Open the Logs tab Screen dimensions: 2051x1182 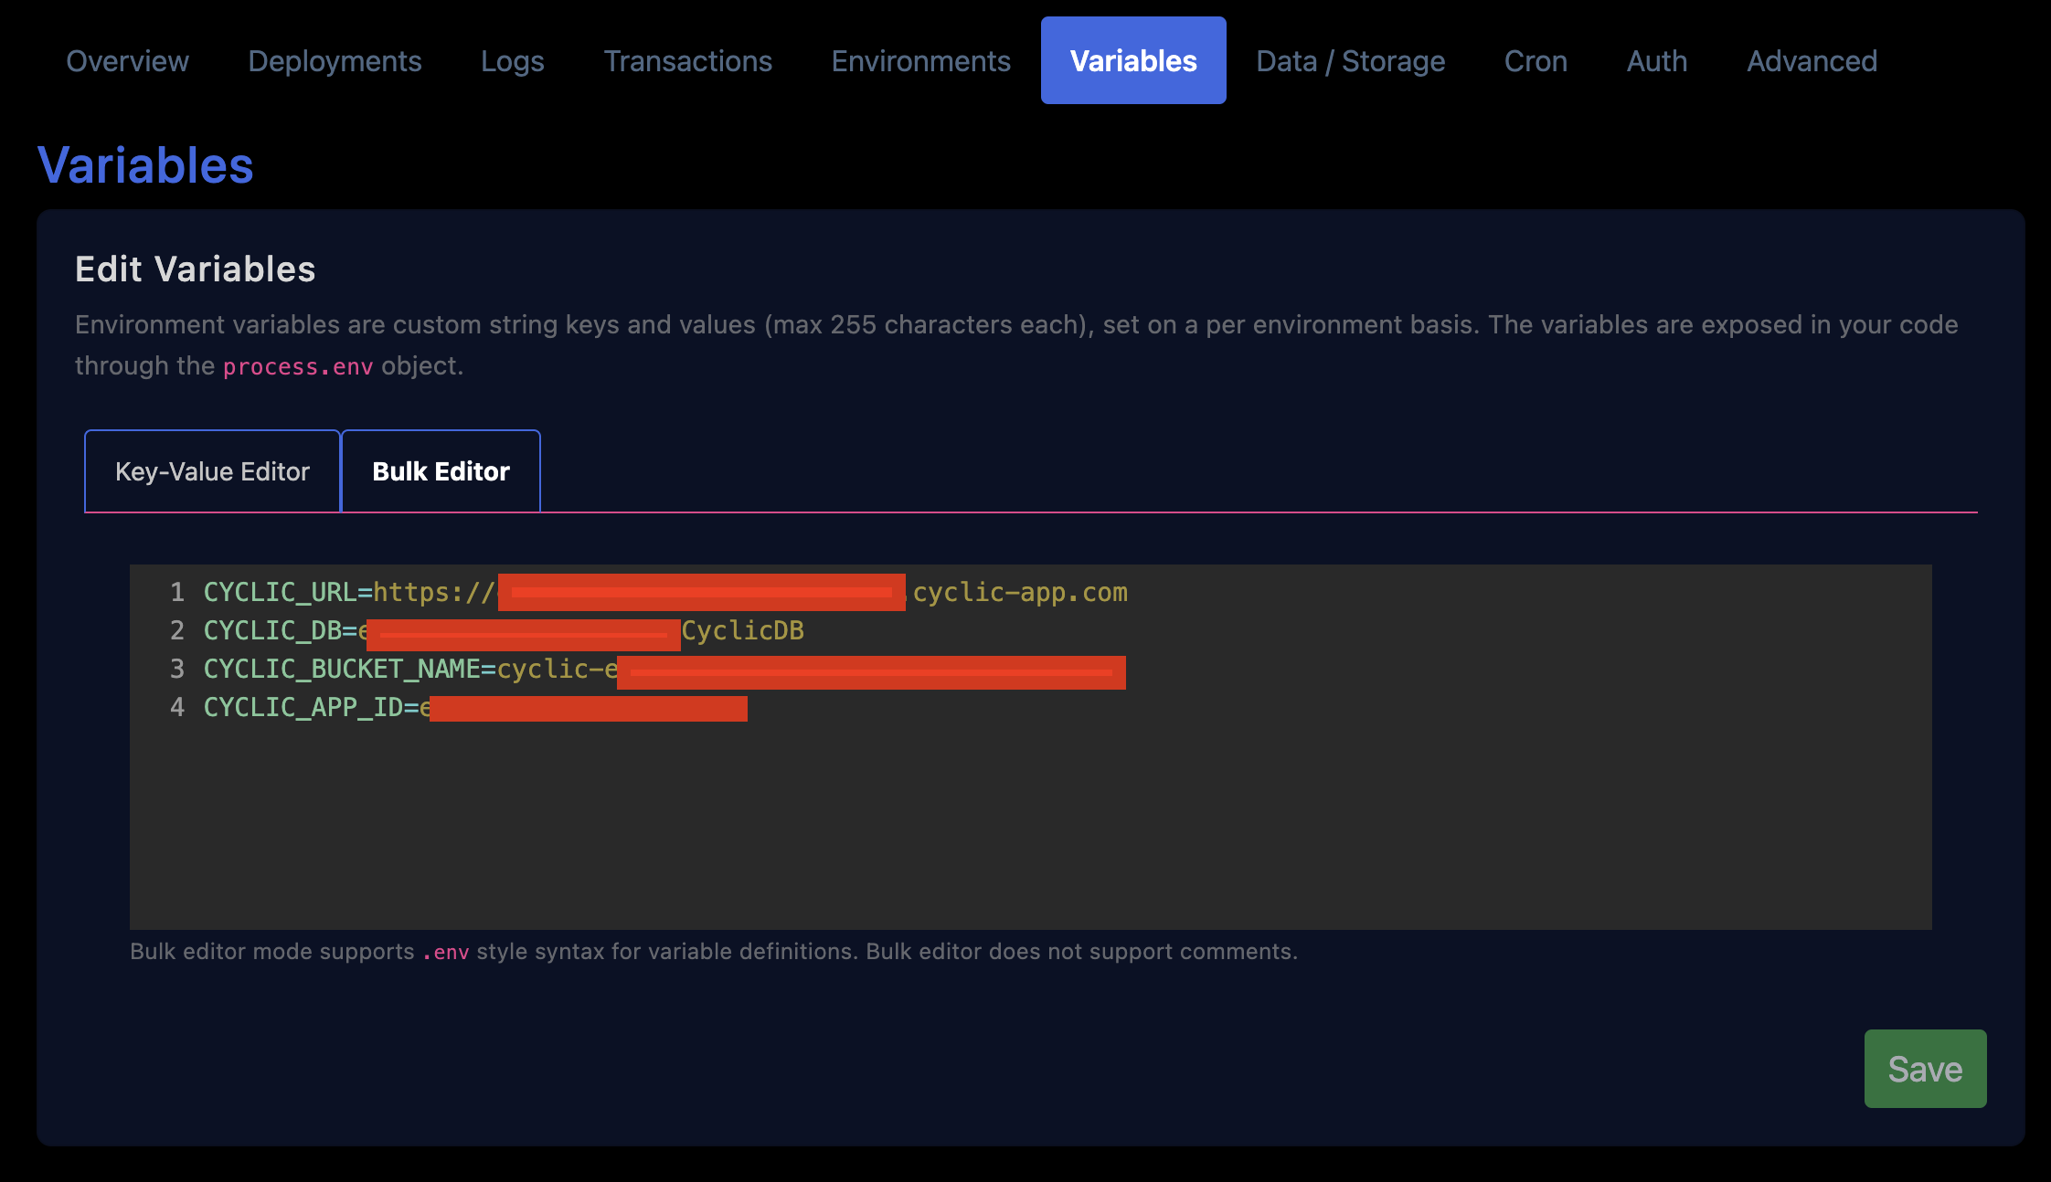512,61
